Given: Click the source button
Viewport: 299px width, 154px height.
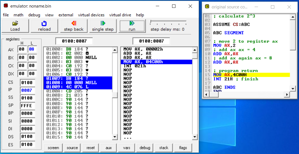Looking at the screenshot, I should pyautogui.click(x=72, y=148).
